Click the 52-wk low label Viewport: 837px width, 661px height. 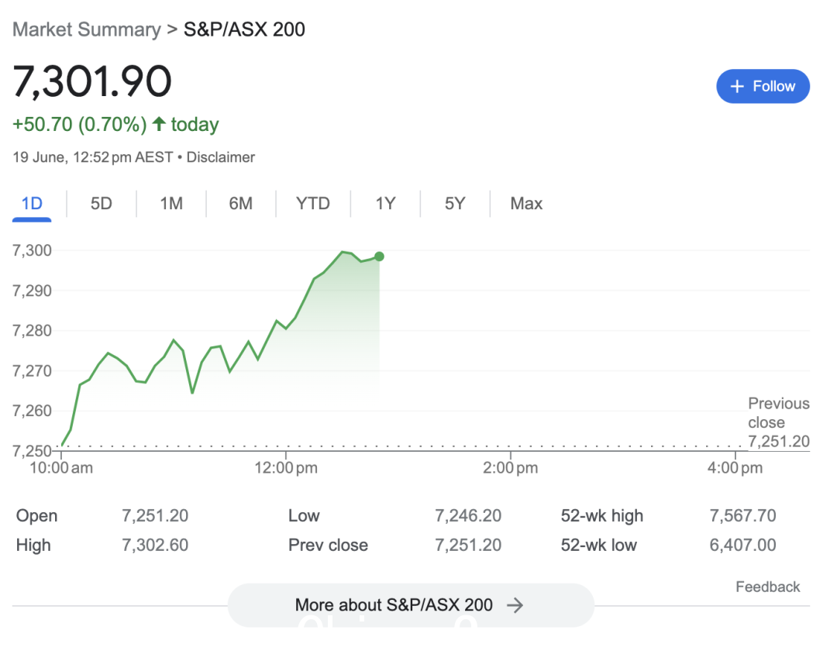598,545
